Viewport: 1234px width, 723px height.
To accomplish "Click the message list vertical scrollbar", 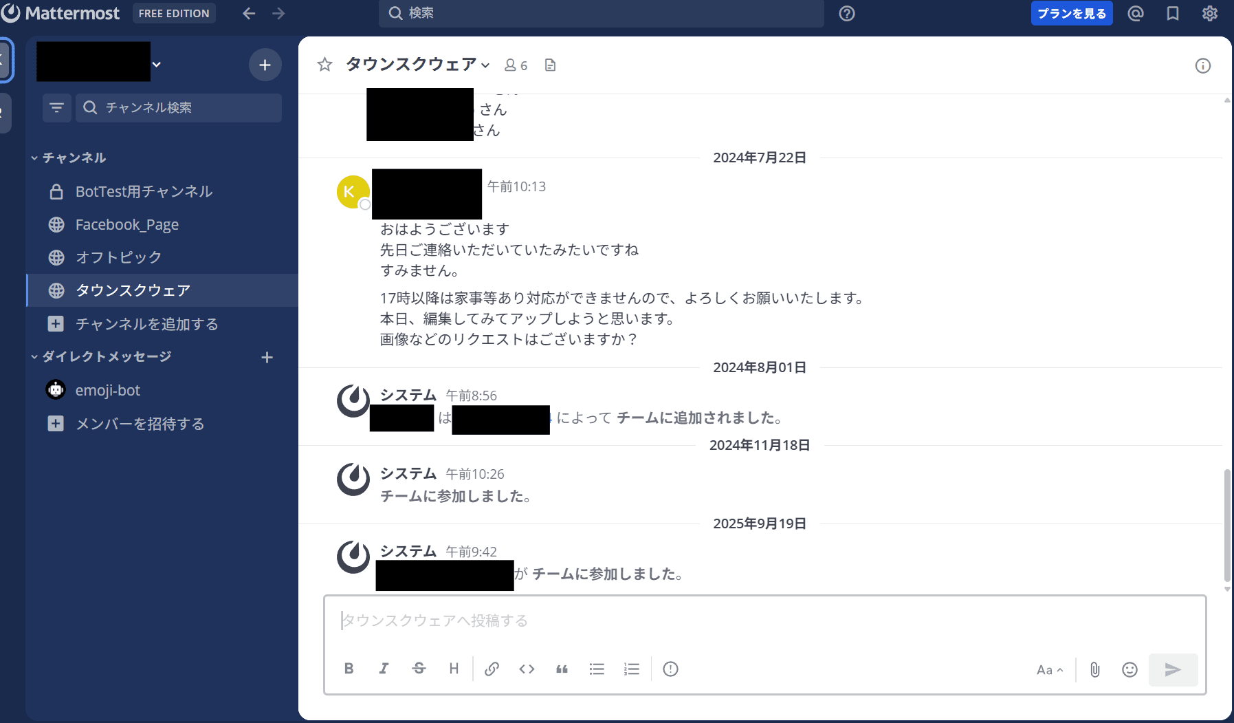I will coord(1227,523).
